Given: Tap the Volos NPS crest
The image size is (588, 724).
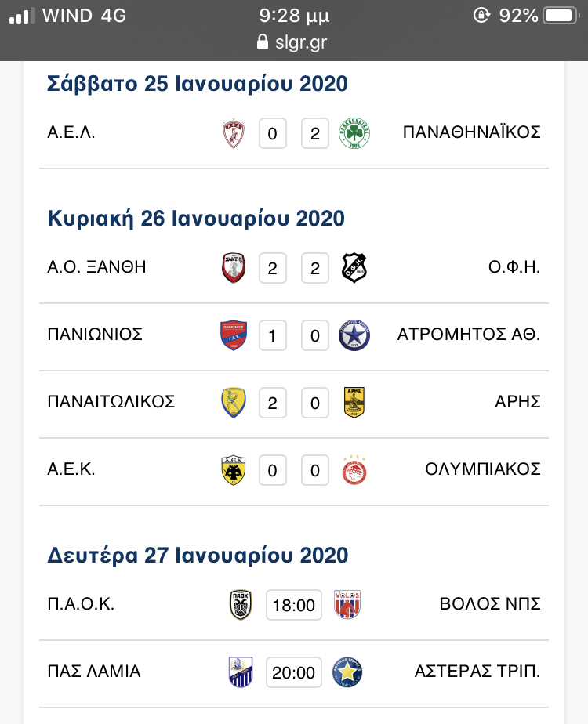Looking at the screenshot, I should click(347, 605).
